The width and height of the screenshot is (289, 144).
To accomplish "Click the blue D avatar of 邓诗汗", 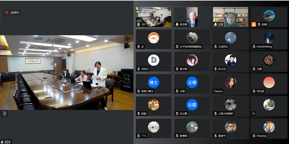I will (x=154, y=60).
